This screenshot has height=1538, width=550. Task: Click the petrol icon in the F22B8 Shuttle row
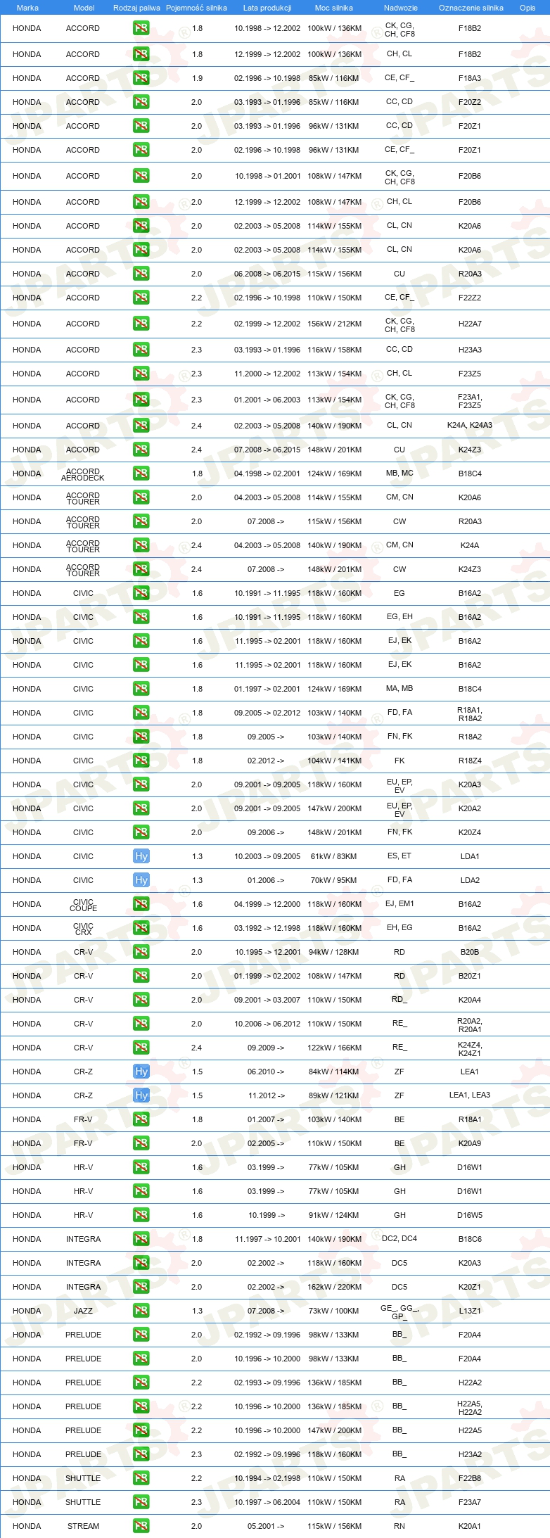tap(141, 1478)
